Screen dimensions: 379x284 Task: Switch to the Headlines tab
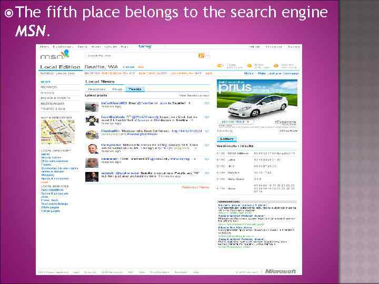pos(97,89)
